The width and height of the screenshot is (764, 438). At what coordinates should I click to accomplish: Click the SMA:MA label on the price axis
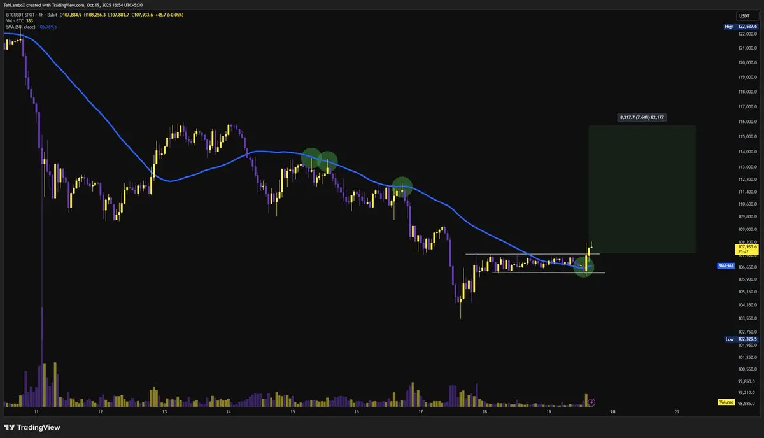[x=726, y=265]
